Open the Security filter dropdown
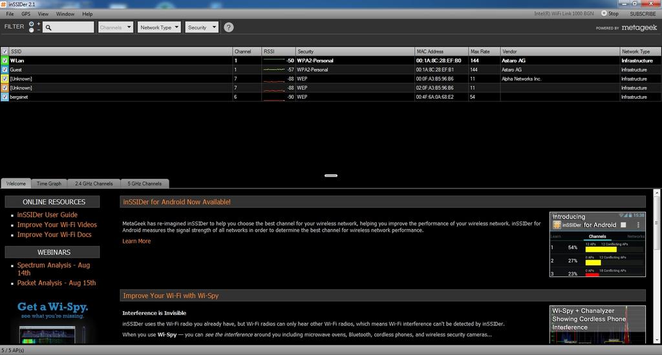This screenshot has width=662, height=355. [202, 27]
